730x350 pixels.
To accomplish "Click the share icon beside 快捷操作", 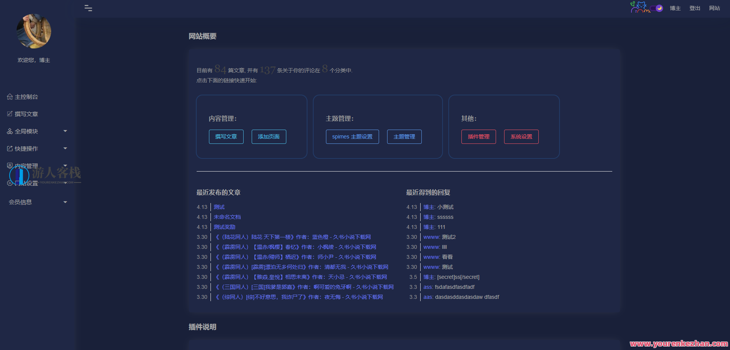I will (x=10, y=148).
